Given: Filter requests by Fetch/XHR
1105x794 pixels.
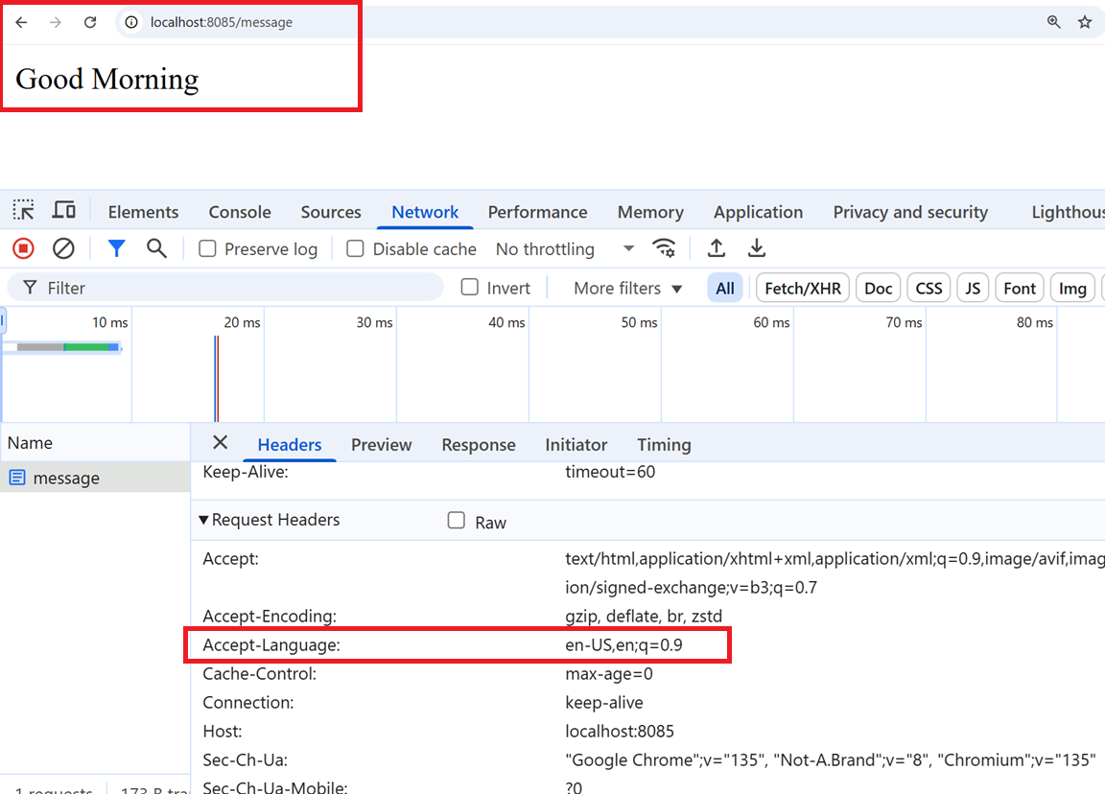Looking at the screenshot, I should tap(803, 288).
